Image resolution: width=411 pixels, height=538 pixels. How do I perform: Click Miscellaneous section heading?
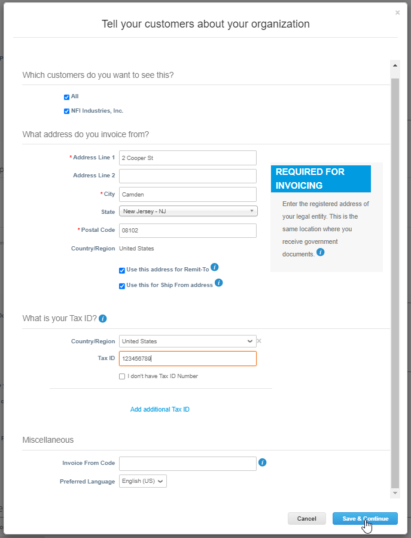pos(48,440)
